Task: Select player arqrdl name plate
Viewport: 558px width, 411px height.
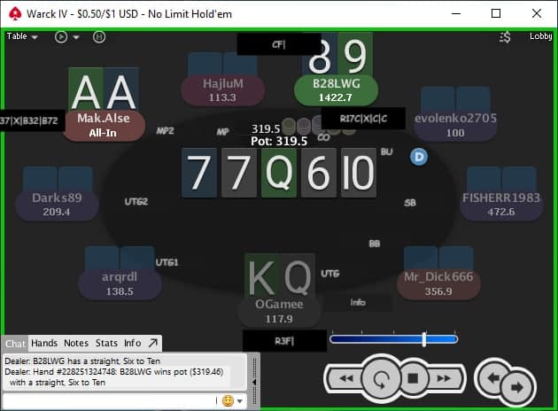Action: 120,284
